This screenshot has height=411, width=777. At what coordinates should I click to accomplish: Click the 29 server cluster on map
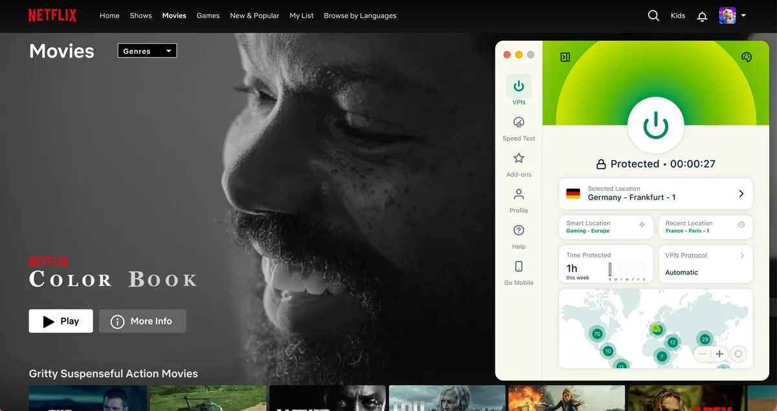point(704,339)
